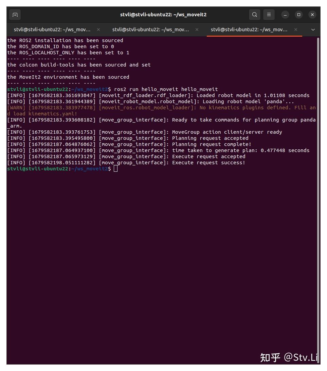Click the maximize window icon
The height and width of the screenshot is (371, 327).
point(299,15)
